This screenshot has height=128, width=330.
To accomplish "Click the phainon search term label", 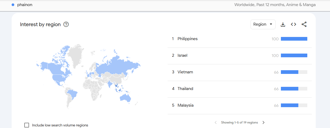I will point(25,5).
